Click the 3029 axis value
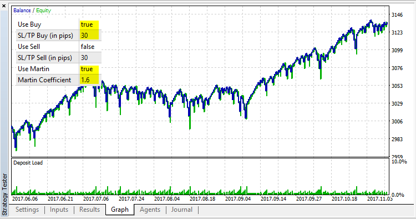The image size is (416, 219). pyautogui.click(x=397, y=103)
